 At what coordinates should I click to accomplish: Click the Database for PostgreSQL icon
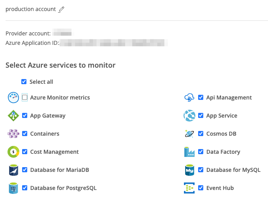click(x=13, y=188)
